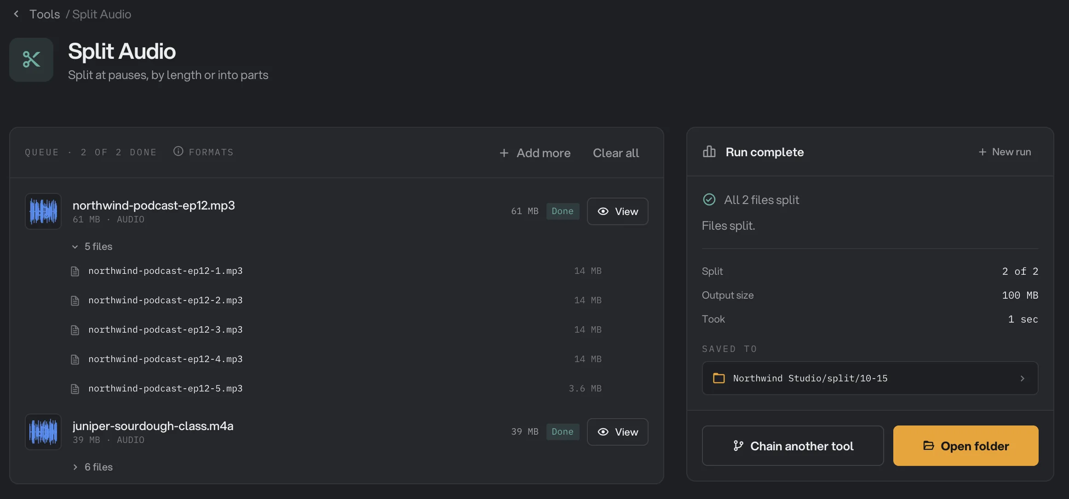1069x499 pixels.
Task: Click the file icon for northwind-podcast-ep12-1.mp3
Action: click(75, 272)
